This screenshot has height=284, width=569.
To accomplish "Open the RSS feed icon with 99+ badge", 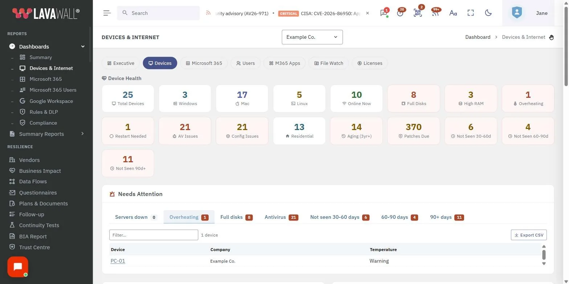I will pos(435,13).
